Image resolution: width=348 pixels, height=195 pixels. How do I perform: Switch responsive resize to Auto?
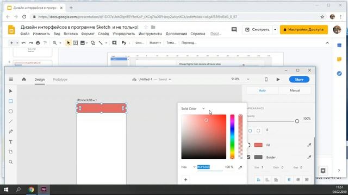(x=262, y=90)
